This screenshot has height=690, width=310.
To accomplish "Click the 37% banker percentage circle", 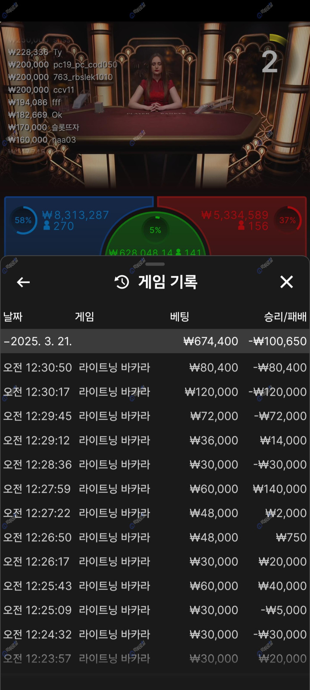I will click(288, 220).
